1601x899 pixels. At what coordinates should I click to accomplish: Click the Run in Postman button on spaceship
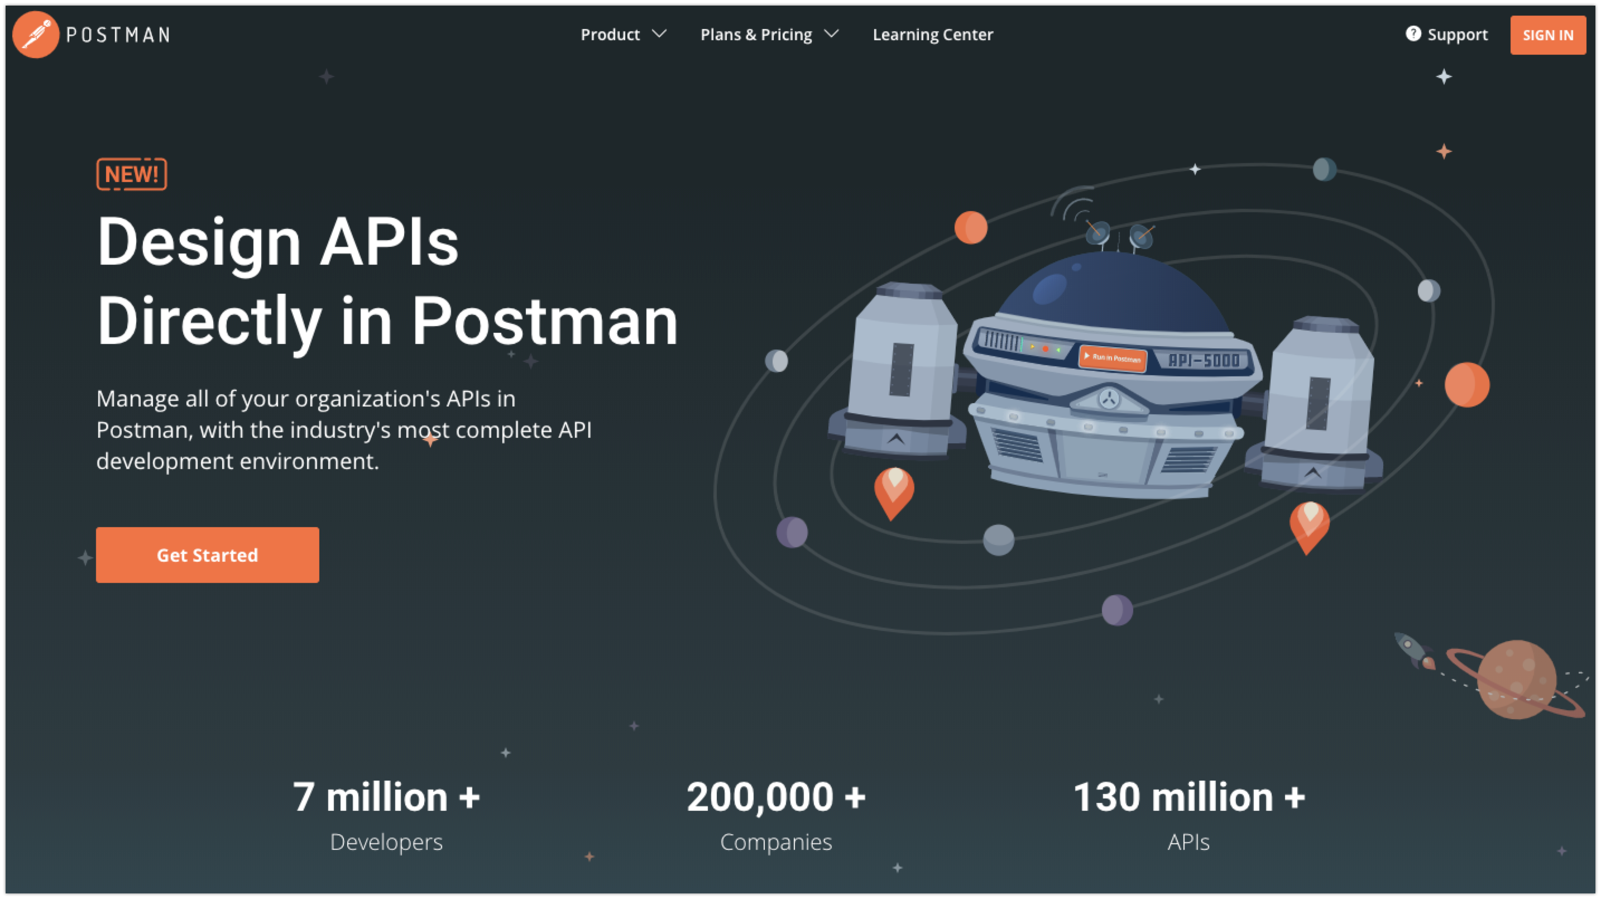1113,357
